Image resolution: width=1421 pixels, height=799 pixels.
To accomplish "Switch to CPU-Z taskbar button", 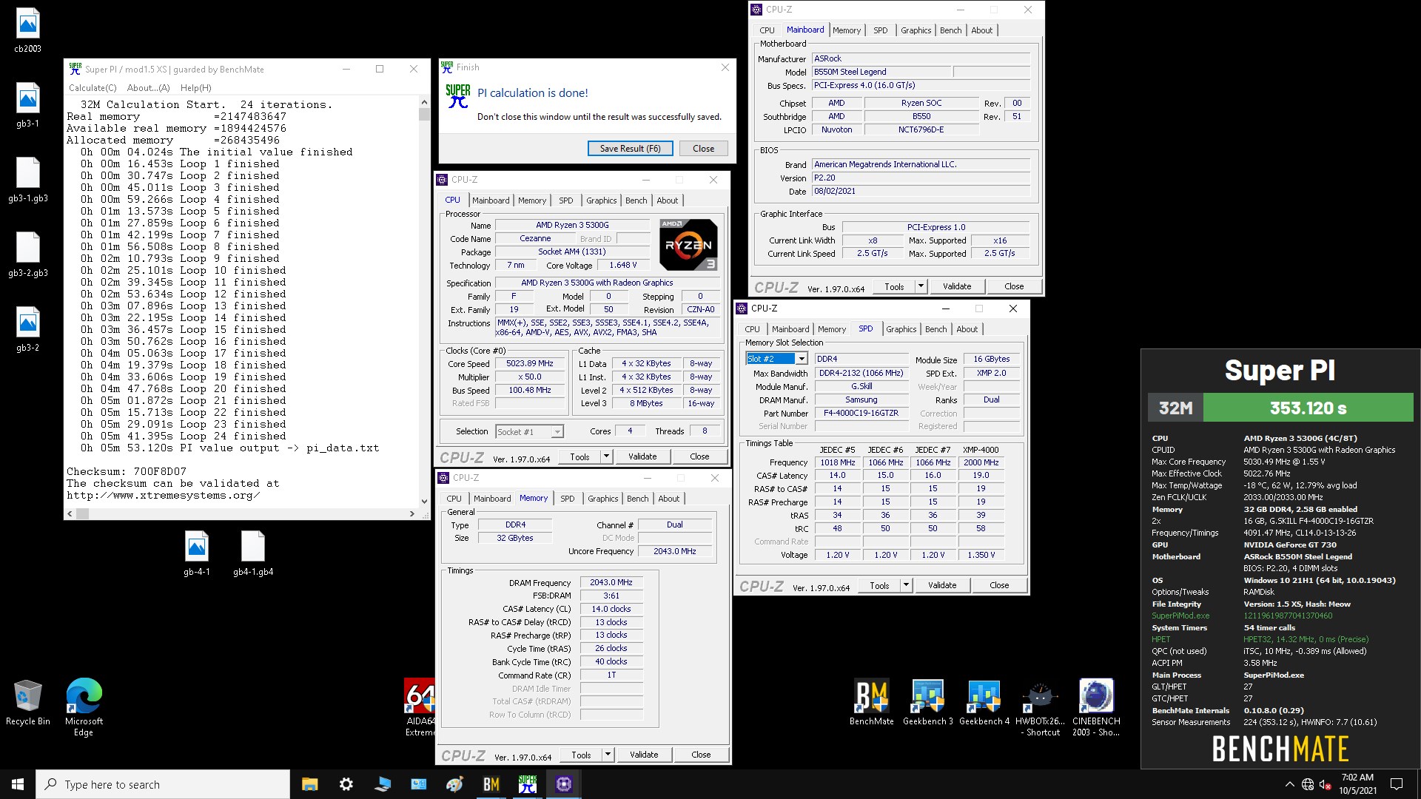I will click(564, 784).
